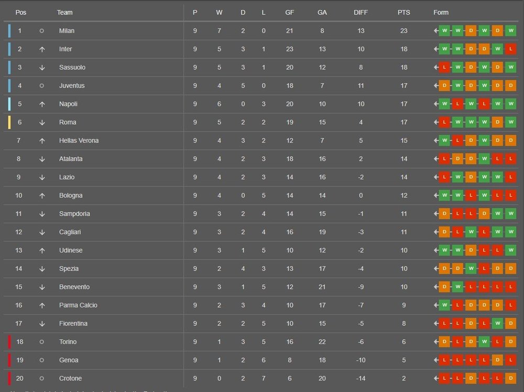Click the Team column header
The height and width of the screenshot is (392, 524).
(x=64, y=13)
